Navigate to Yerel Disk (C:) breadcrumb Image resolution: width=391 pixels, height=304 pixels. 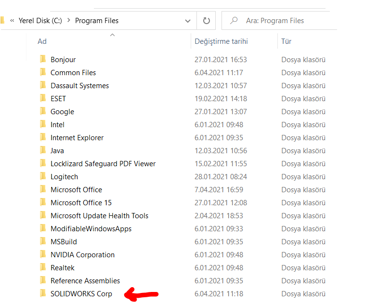point(40,21)
